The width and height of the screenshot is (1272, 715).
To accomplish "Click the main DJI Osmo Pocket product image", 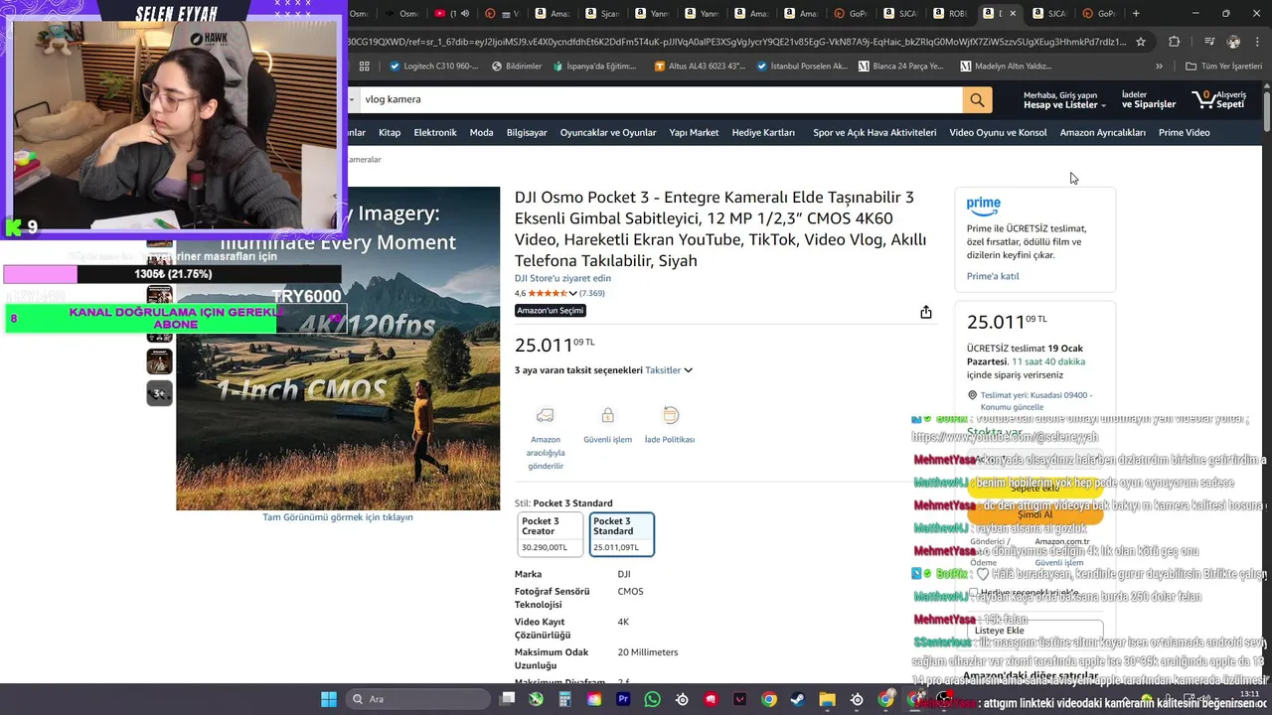I will (x=338, y=349).
